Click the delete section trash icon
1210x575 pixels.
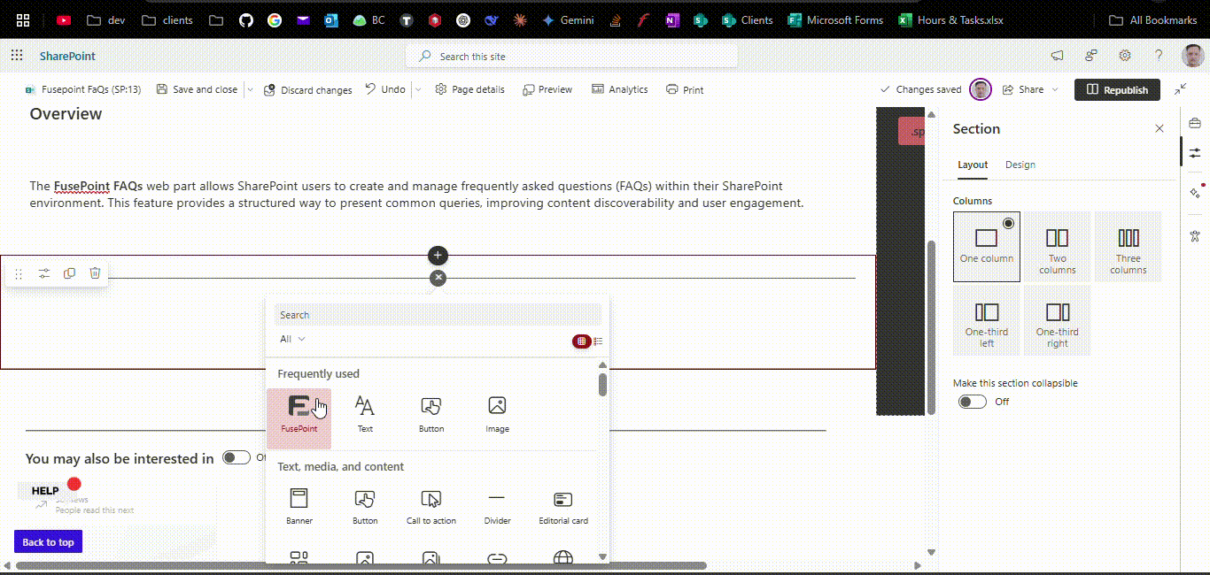pos(95,273)
